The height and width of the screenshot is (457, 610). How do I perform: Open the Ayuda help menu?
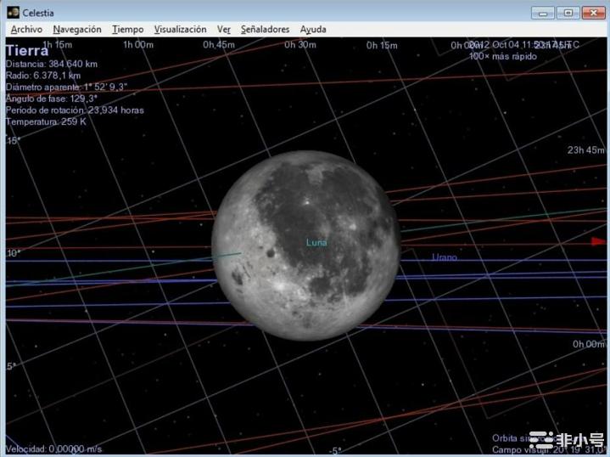pyautogui.click(x=313, y=29)
